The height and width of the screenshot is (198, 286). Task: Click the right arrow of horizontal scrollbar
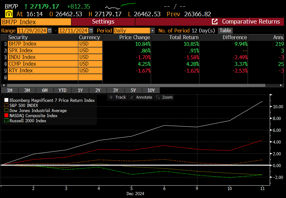281,85
